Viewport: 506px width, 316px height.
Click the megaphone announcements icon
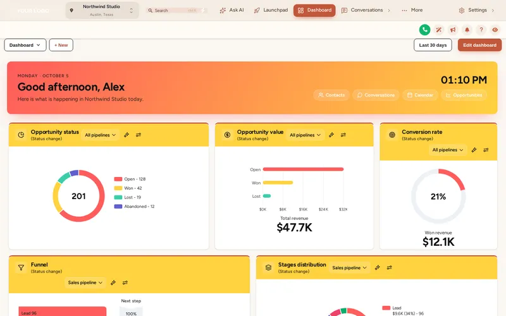[x=453, y=30]
